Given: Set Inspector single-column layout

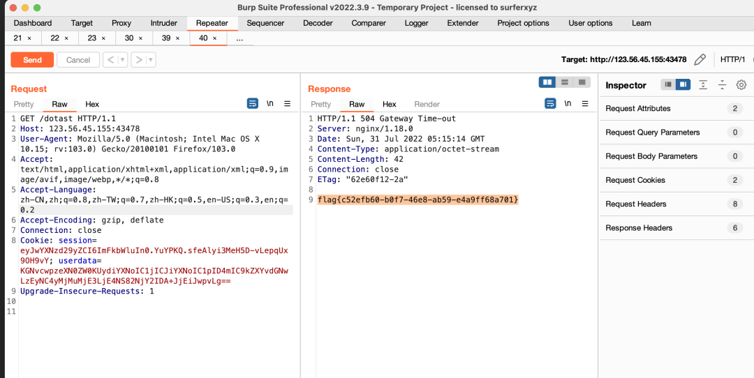Looking at the screenshot, I should (x=668, y=85).
